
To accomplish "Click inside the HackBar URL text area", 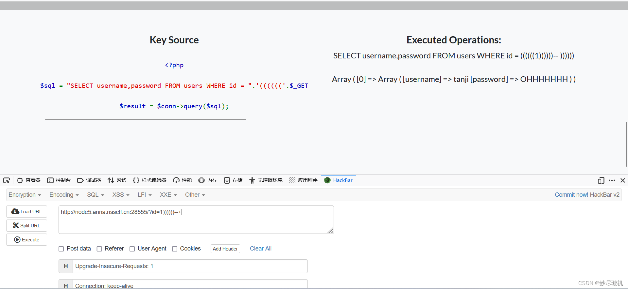I will tap(196, 220).
